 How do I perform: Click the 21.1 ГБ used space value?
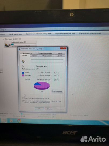56,73
